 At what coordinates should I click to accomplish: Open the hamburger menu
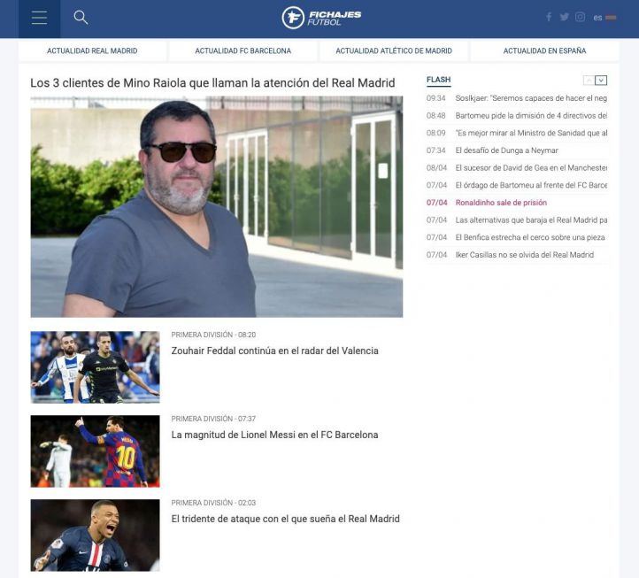38,18
